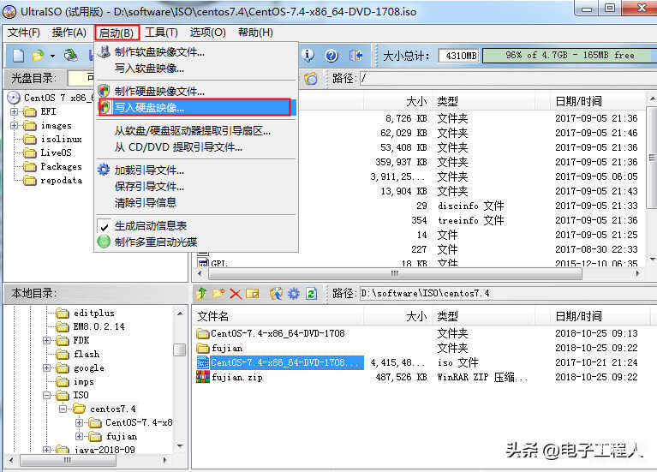Click the LiveOS folder icon in image tree
657x472 pixels.
[30, 153]
